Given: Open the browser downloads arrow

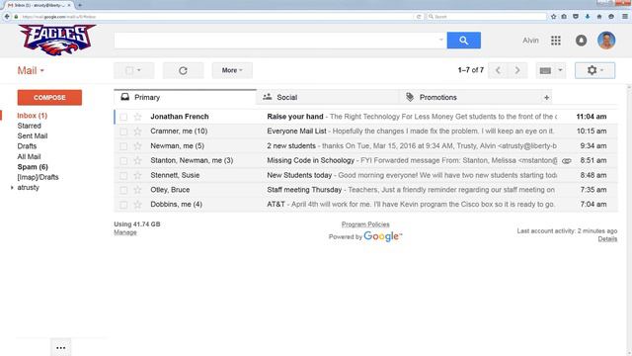Looking at the screenshot, I should click(x=588, y=17).
